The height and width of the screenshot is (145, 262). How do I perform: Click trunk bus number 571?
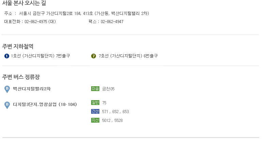tap(105, 112)
